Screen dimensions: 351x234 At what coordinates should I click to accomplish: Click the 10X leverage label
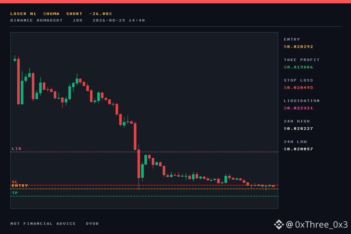pos(78,20)
